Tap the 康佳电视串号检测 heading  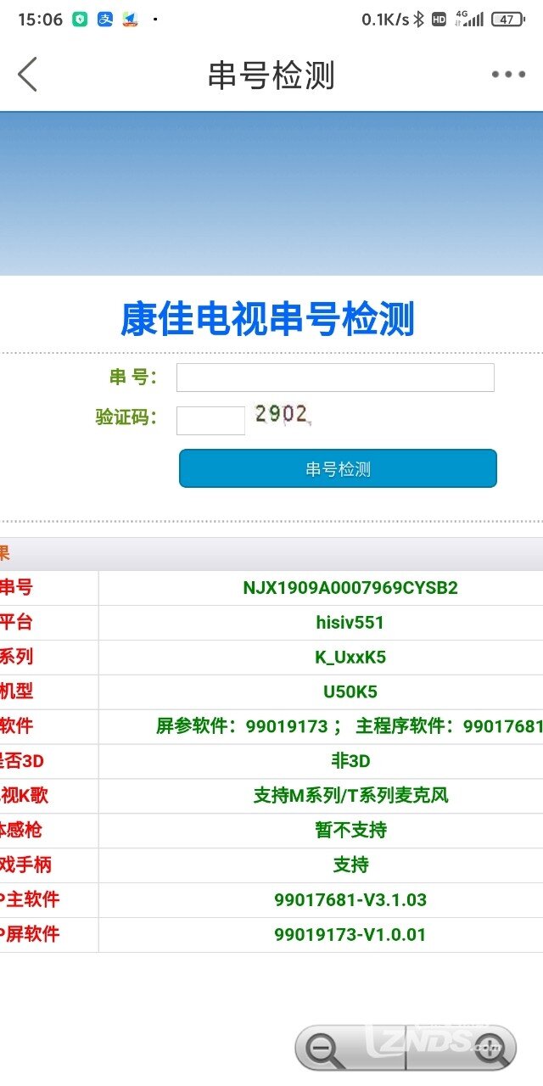tap(267, 320)
